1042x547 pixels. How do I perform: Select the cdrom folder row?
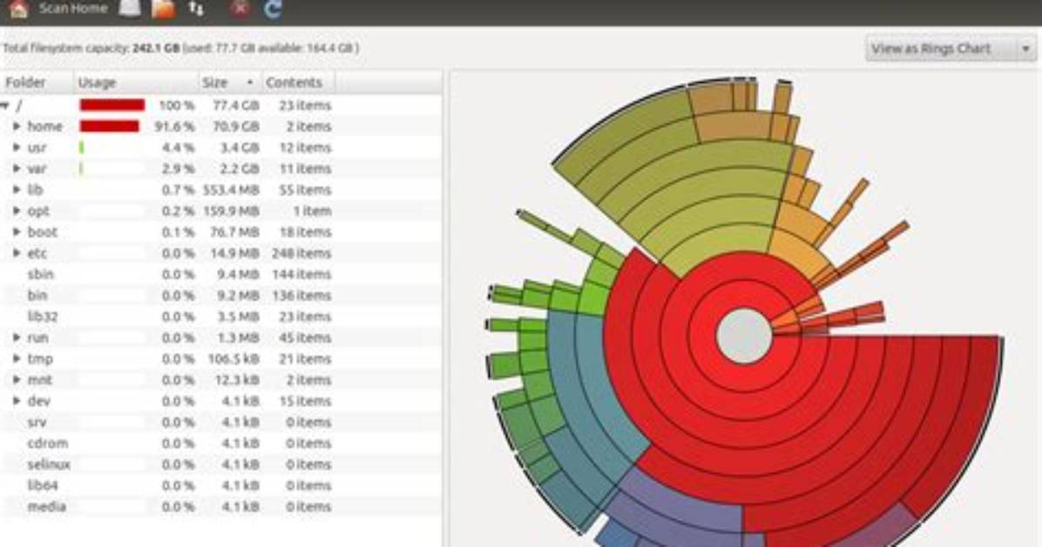click(x=220, y=443)
